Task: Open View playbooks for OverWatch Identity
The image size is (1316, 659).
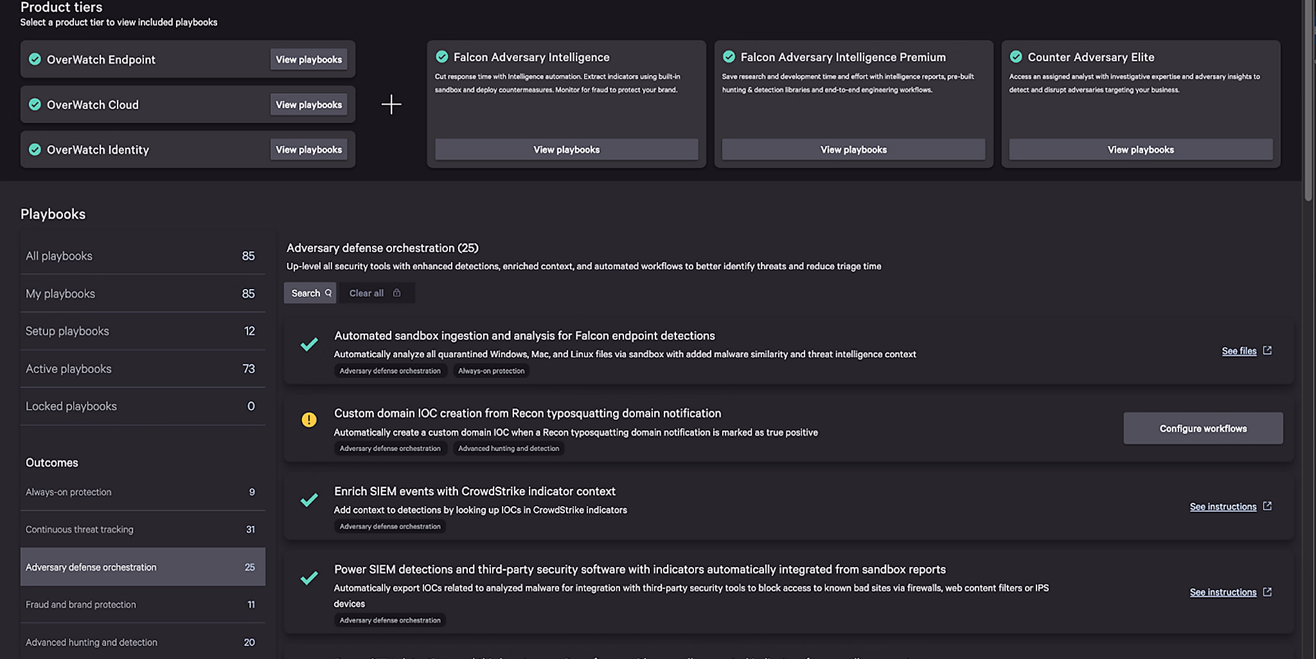Action: [309, 150]
